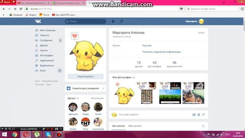Open Моя Страница in sidebar
Image resolution: width=245 pixels, height=138 pixels.
47,30
